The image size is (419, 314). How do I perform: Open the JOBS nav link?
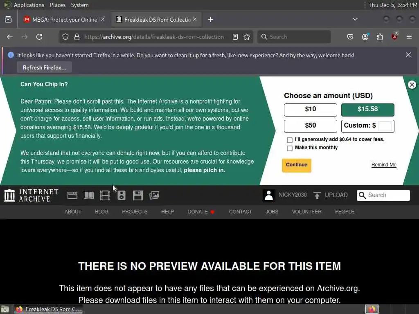pos(272,212)
